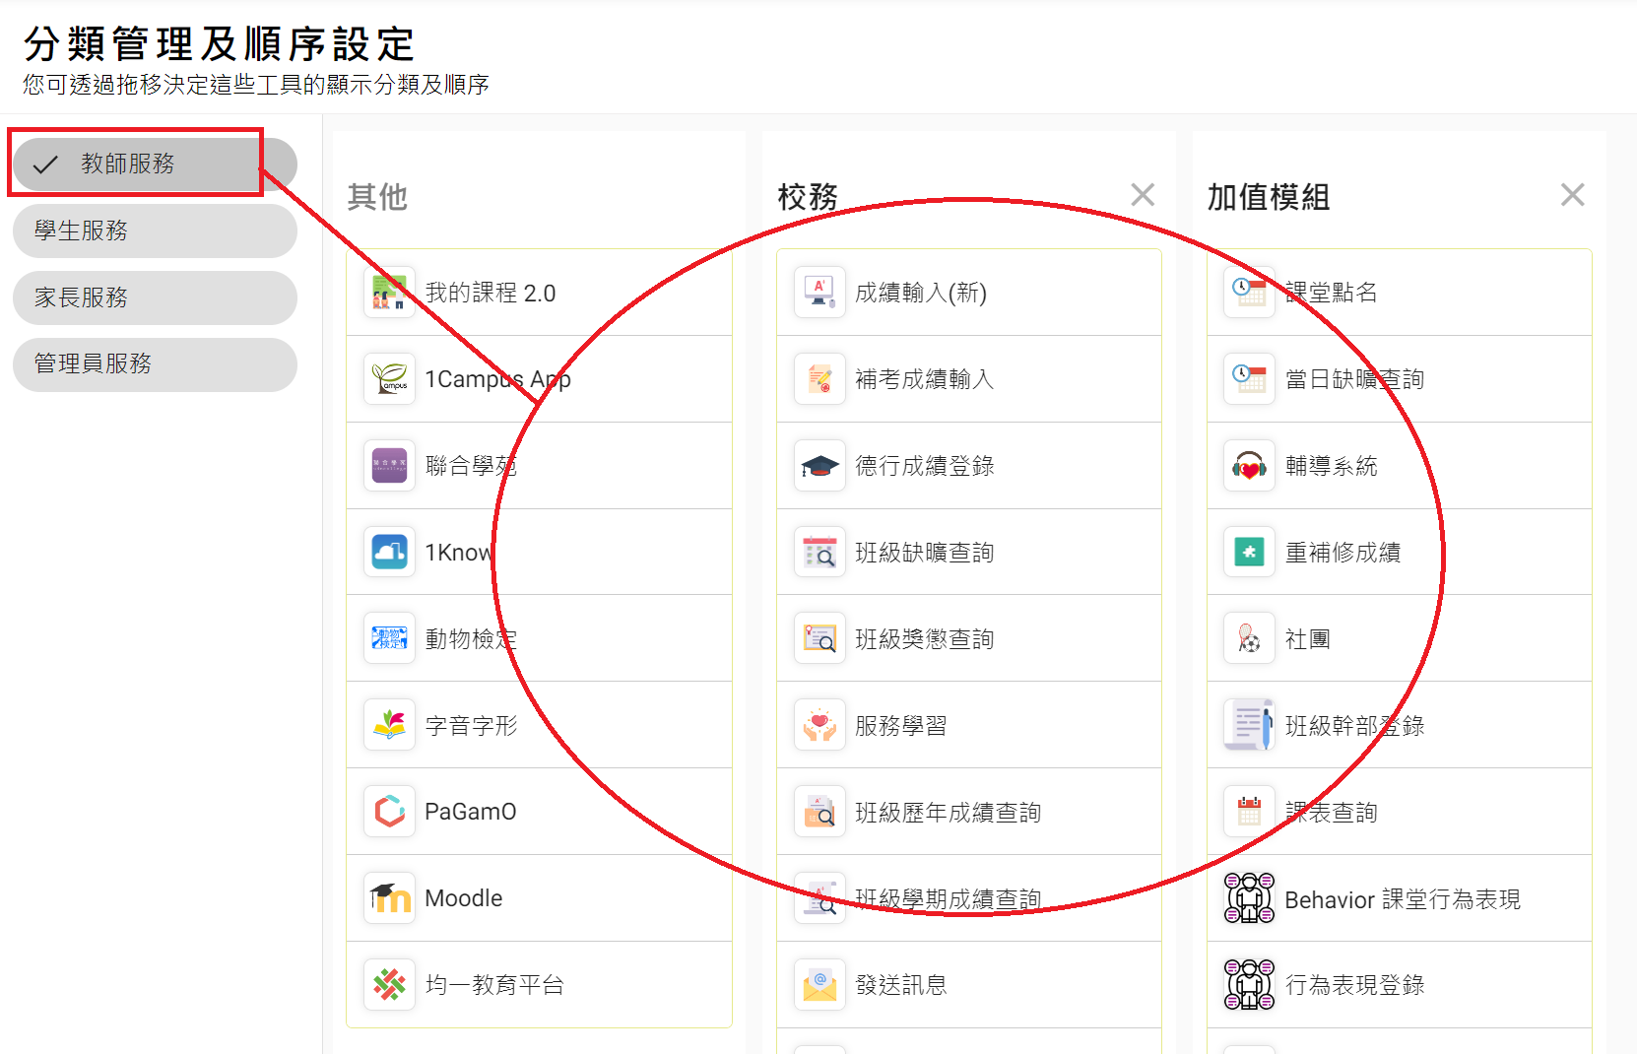Viewport: 1637px width, 1054px height.
Task: Click the 1Know cloud icon
Action: [x=389, y=553]
